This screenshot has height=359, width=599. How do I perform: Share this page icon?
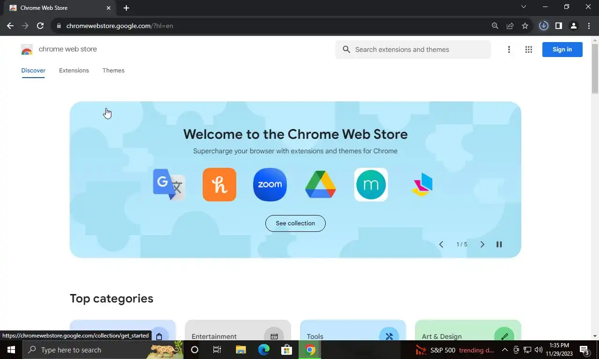coord(510,26)
